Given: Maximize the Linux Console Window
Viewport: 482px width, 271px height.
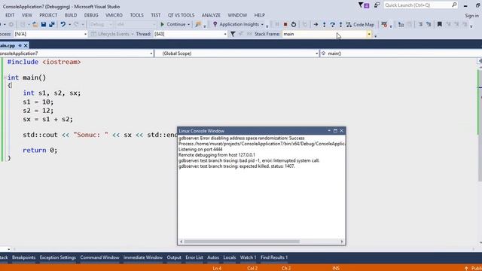Looking at the screenshot, I should pyautogui.click(x=335, y=130).
